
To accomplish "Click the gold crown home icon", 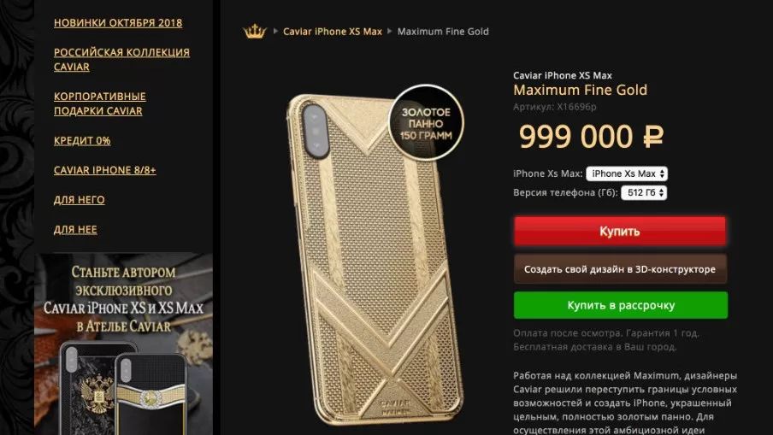I will (255, 31).
